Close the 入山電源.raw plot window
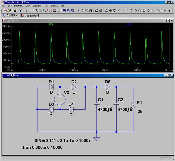 pos(171,21)
